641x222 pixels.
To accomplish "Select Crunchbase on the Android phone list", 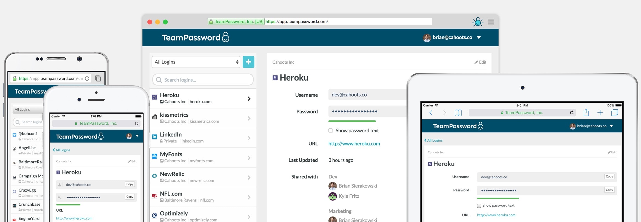I will (x=29, y=204).
